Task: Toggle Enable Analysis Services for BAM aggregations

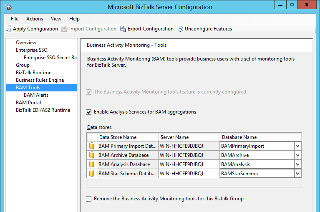Action: tap(88, 112)
